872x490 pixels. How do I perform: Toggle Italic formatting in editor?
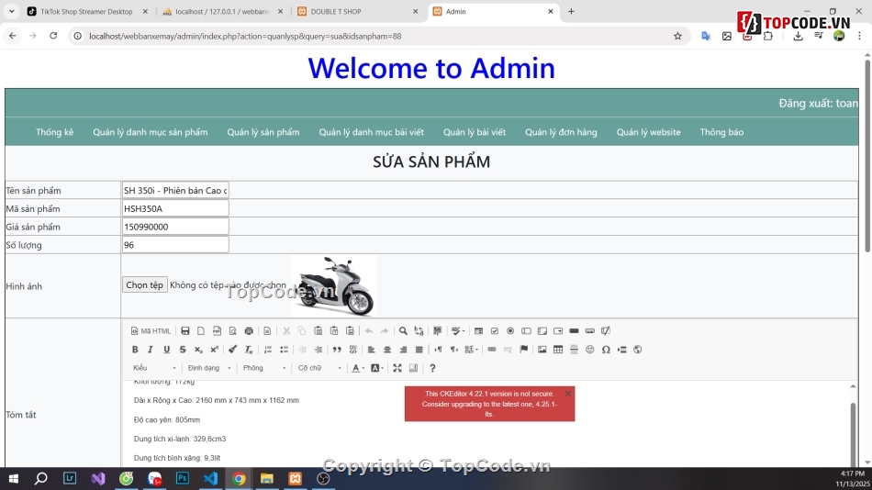click(151, 350)
